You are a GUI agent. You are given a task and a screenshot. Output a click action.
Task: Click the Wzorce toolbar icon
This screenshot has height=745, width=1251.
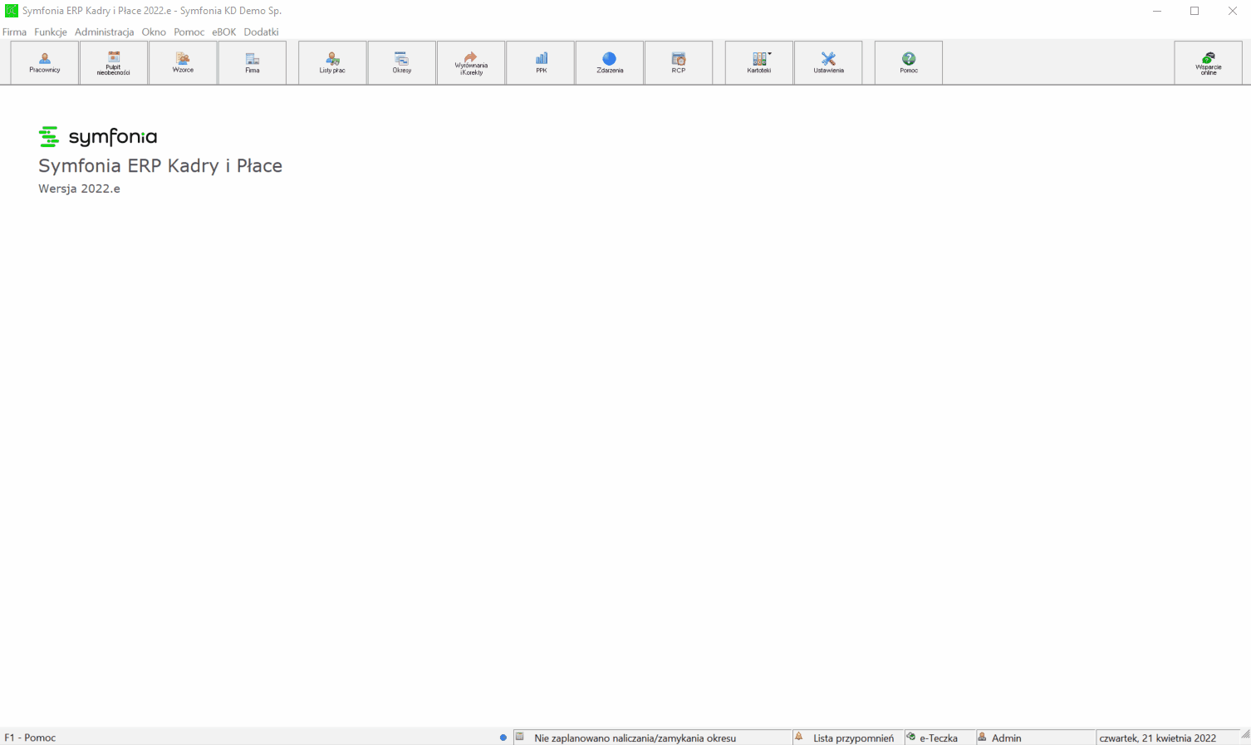click(x=183, y=62)
